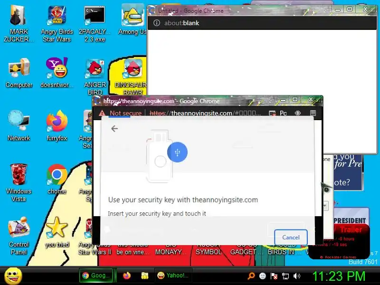Click the Firefox icon on the taskbar
Viewport: 380px width, 285px height.
(126, 275)
